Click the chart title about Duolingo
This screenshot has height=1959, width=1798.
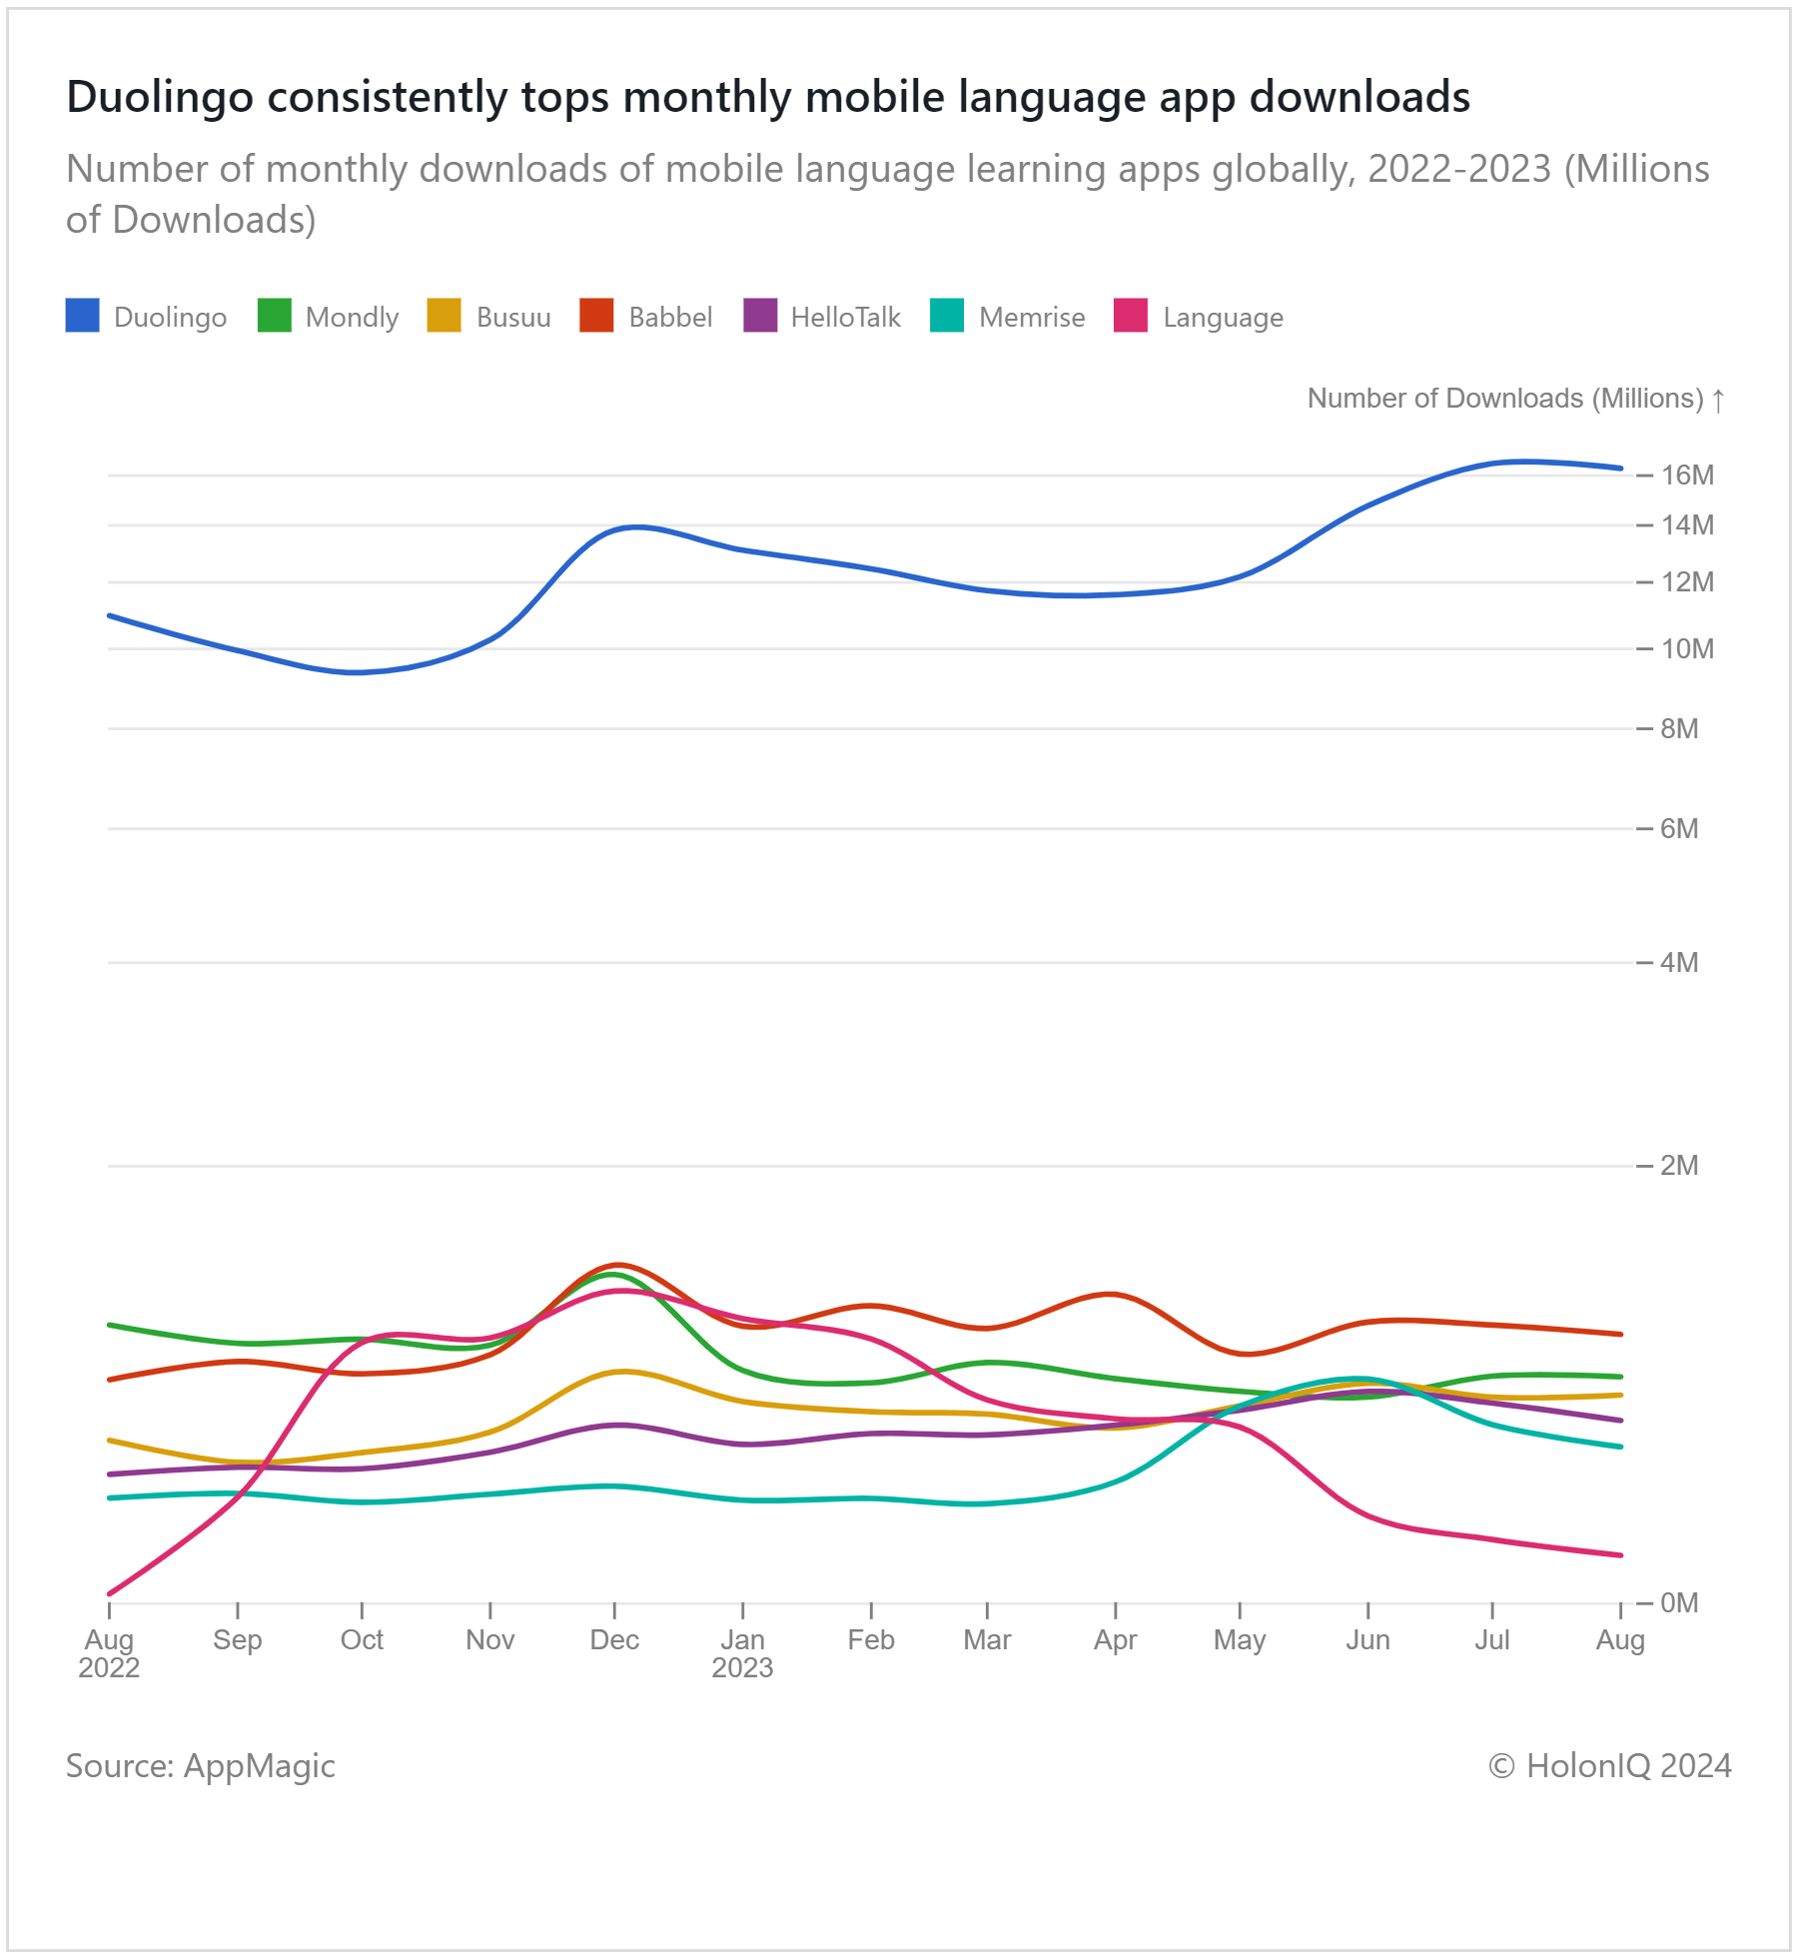click(768, 97)
